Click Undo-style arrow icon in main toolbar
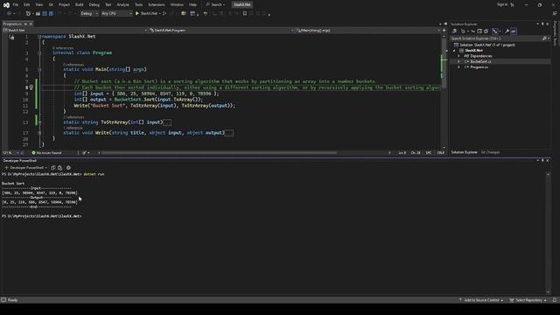The width and height of the screenshot is (560, 315). 206,14
